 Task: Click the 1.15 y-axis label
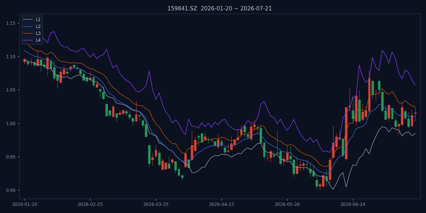[11, 23]
